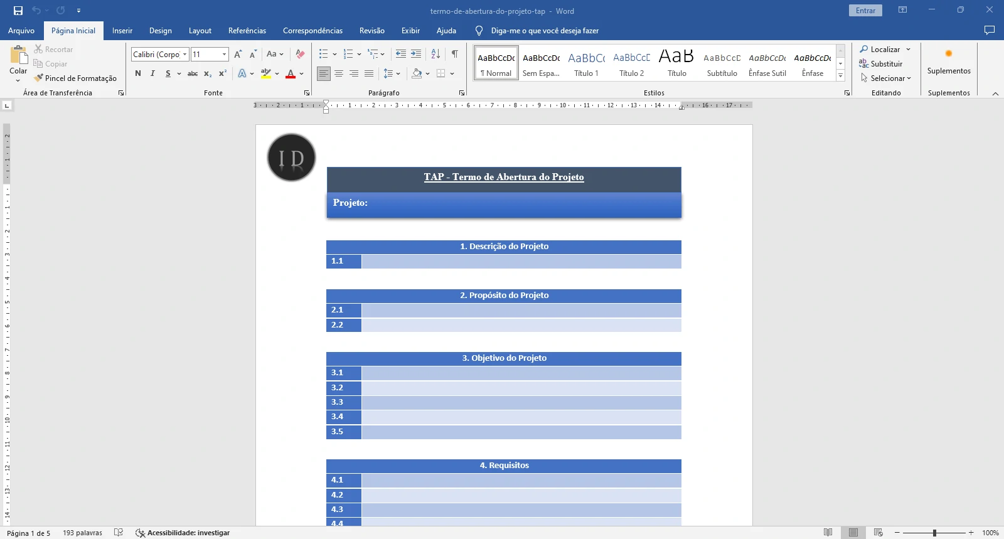Sort text with A-Z sort icon

435,55
